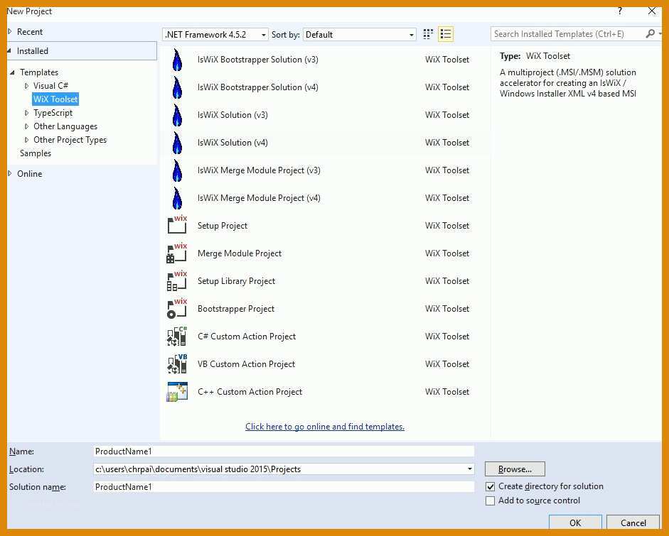Click the IsWiX Bootstrapper Solution (v4) flame icon
The image size is (669, 536).
tap(177, 87)
